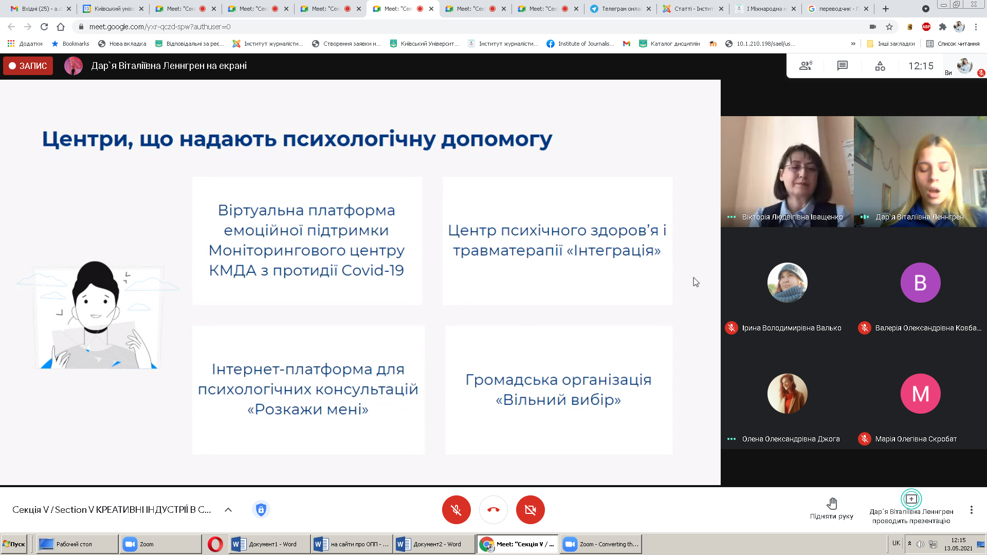
Task: Unmute the microphone
Action: pyautogui.click(x=456, y=510)
